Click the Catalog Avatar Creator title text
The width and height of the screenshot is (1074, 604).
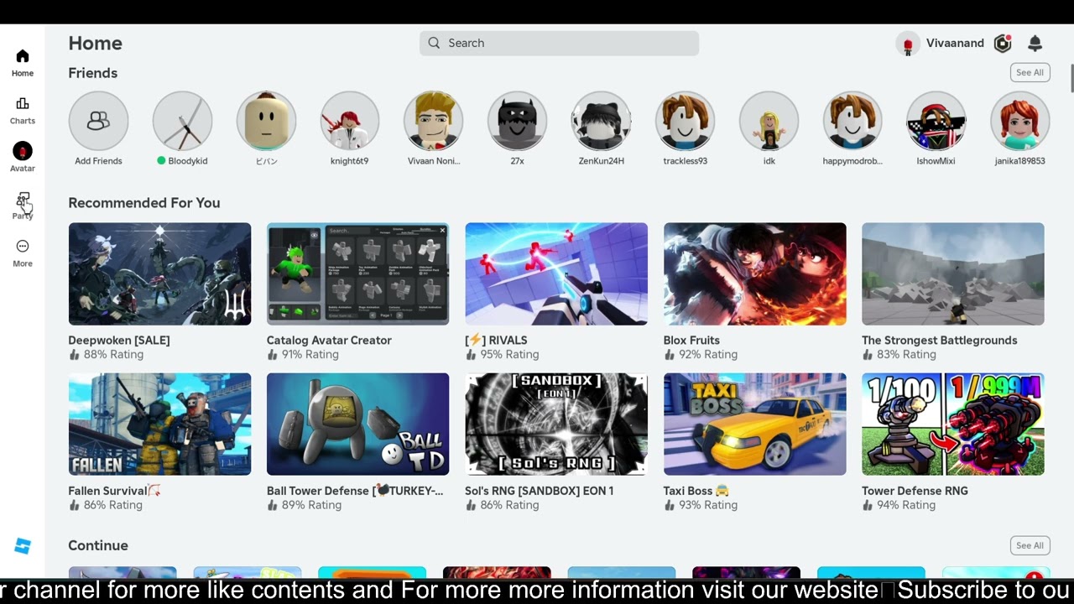click(329, 340)
